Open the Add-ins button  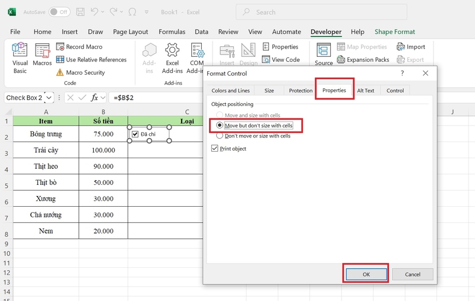click(x=150, y=58)
